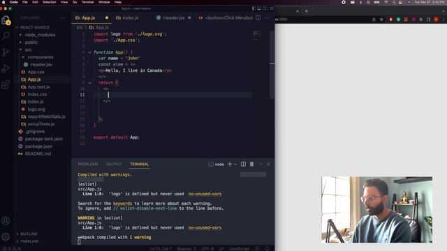
Task: Open the terminal launch profile dropdown arrow
Action: (235, 165)
